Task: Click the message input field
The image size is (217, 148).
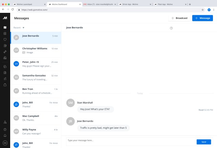Action: [x=129, y=140]
